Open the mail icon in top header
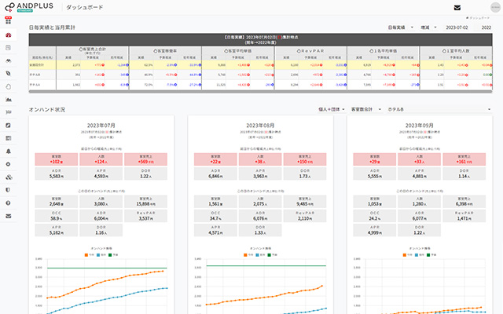 point(457,8)
